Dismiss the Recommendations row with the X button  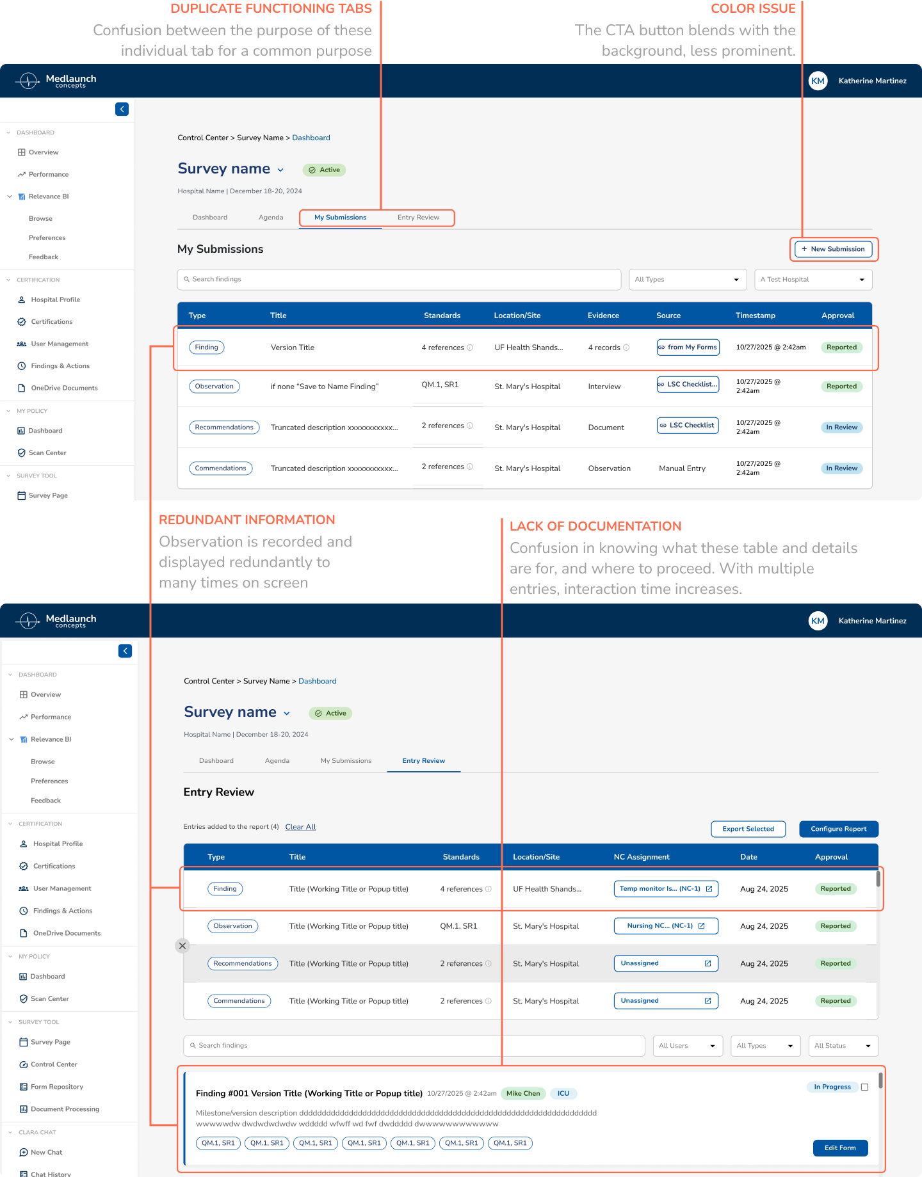pyautogui.click(x=182, y=945)
